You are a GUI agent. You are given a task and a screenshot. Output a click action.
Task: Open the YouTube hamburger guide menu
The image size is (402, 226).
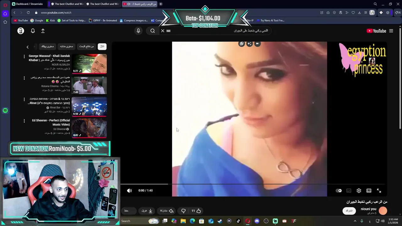point(391,31)
